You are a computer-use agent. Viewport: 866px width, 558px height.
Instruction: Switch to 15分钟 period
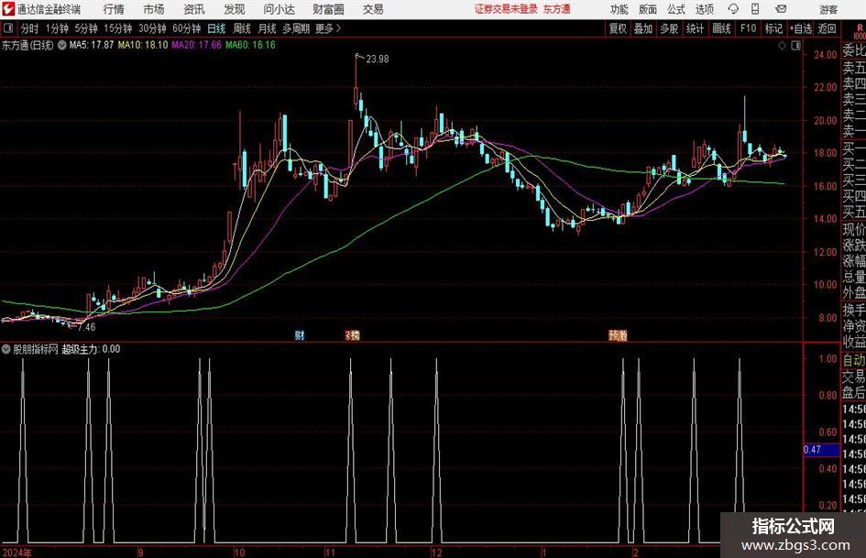(x=118, y=28)
